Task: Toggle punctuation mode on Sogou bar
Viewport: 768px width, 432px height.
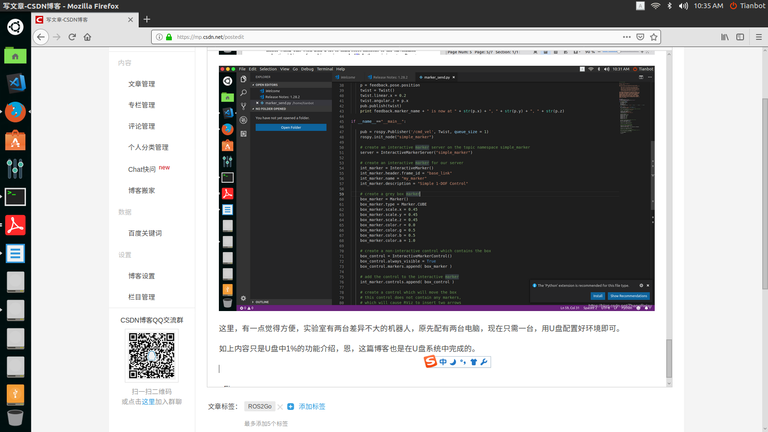Action: (x=462, y=362)
